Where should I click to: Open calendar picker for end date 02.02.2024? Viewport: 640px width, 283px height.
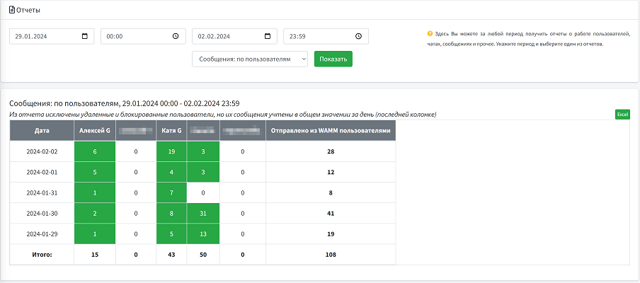pos(268,36)
